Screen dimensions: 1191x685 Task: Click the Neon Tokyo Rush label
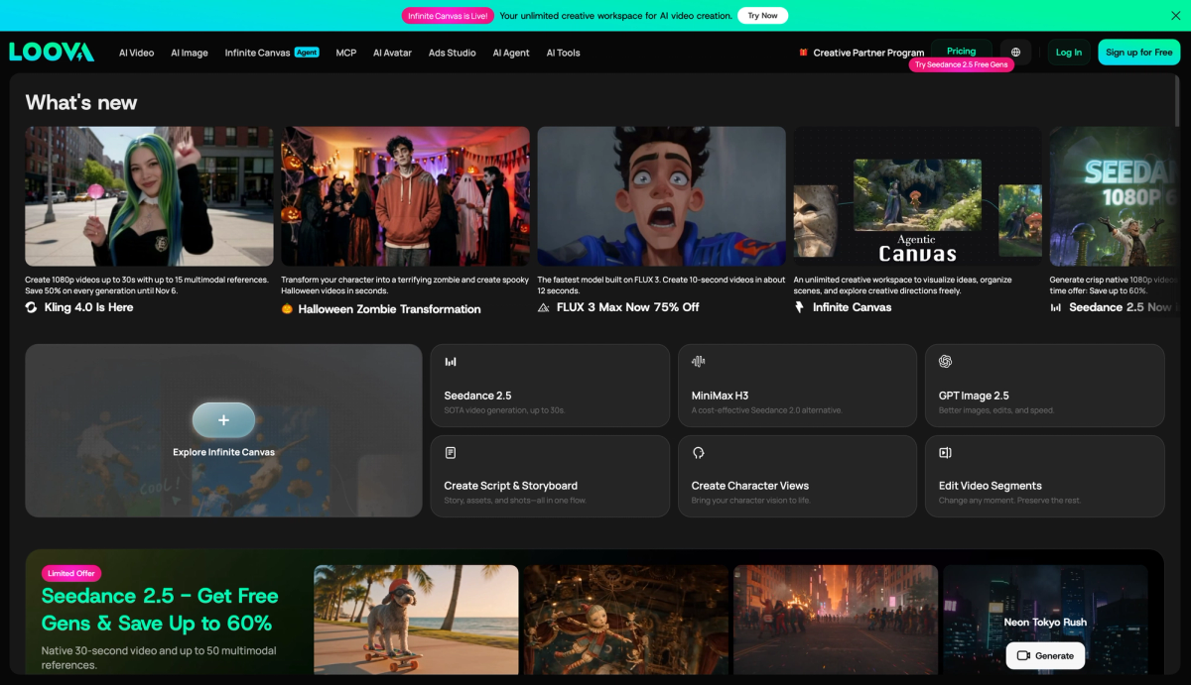pos(1045,623)
